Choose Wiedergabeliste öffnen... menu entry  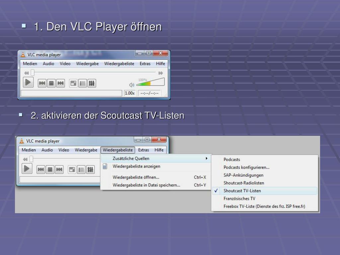click(x=156, y=177)
